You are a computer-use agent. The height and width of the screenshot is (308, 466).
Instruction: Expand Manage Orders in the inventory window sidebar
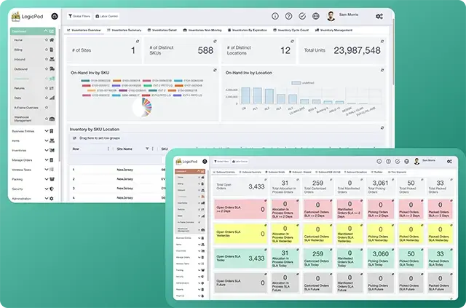coord(47,160)
